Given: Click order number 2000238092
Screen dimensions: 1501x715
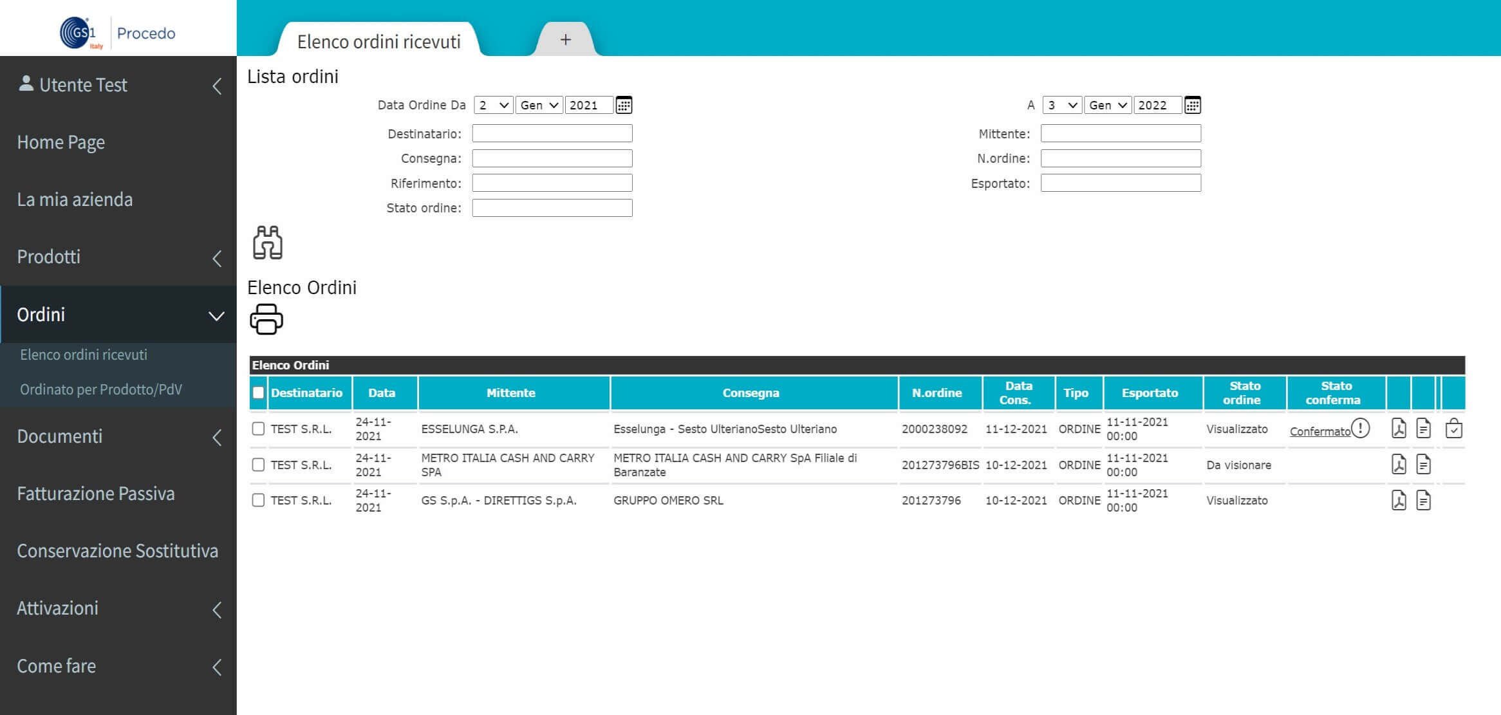Looking at the screenshot, I should (x=935, y=429).
